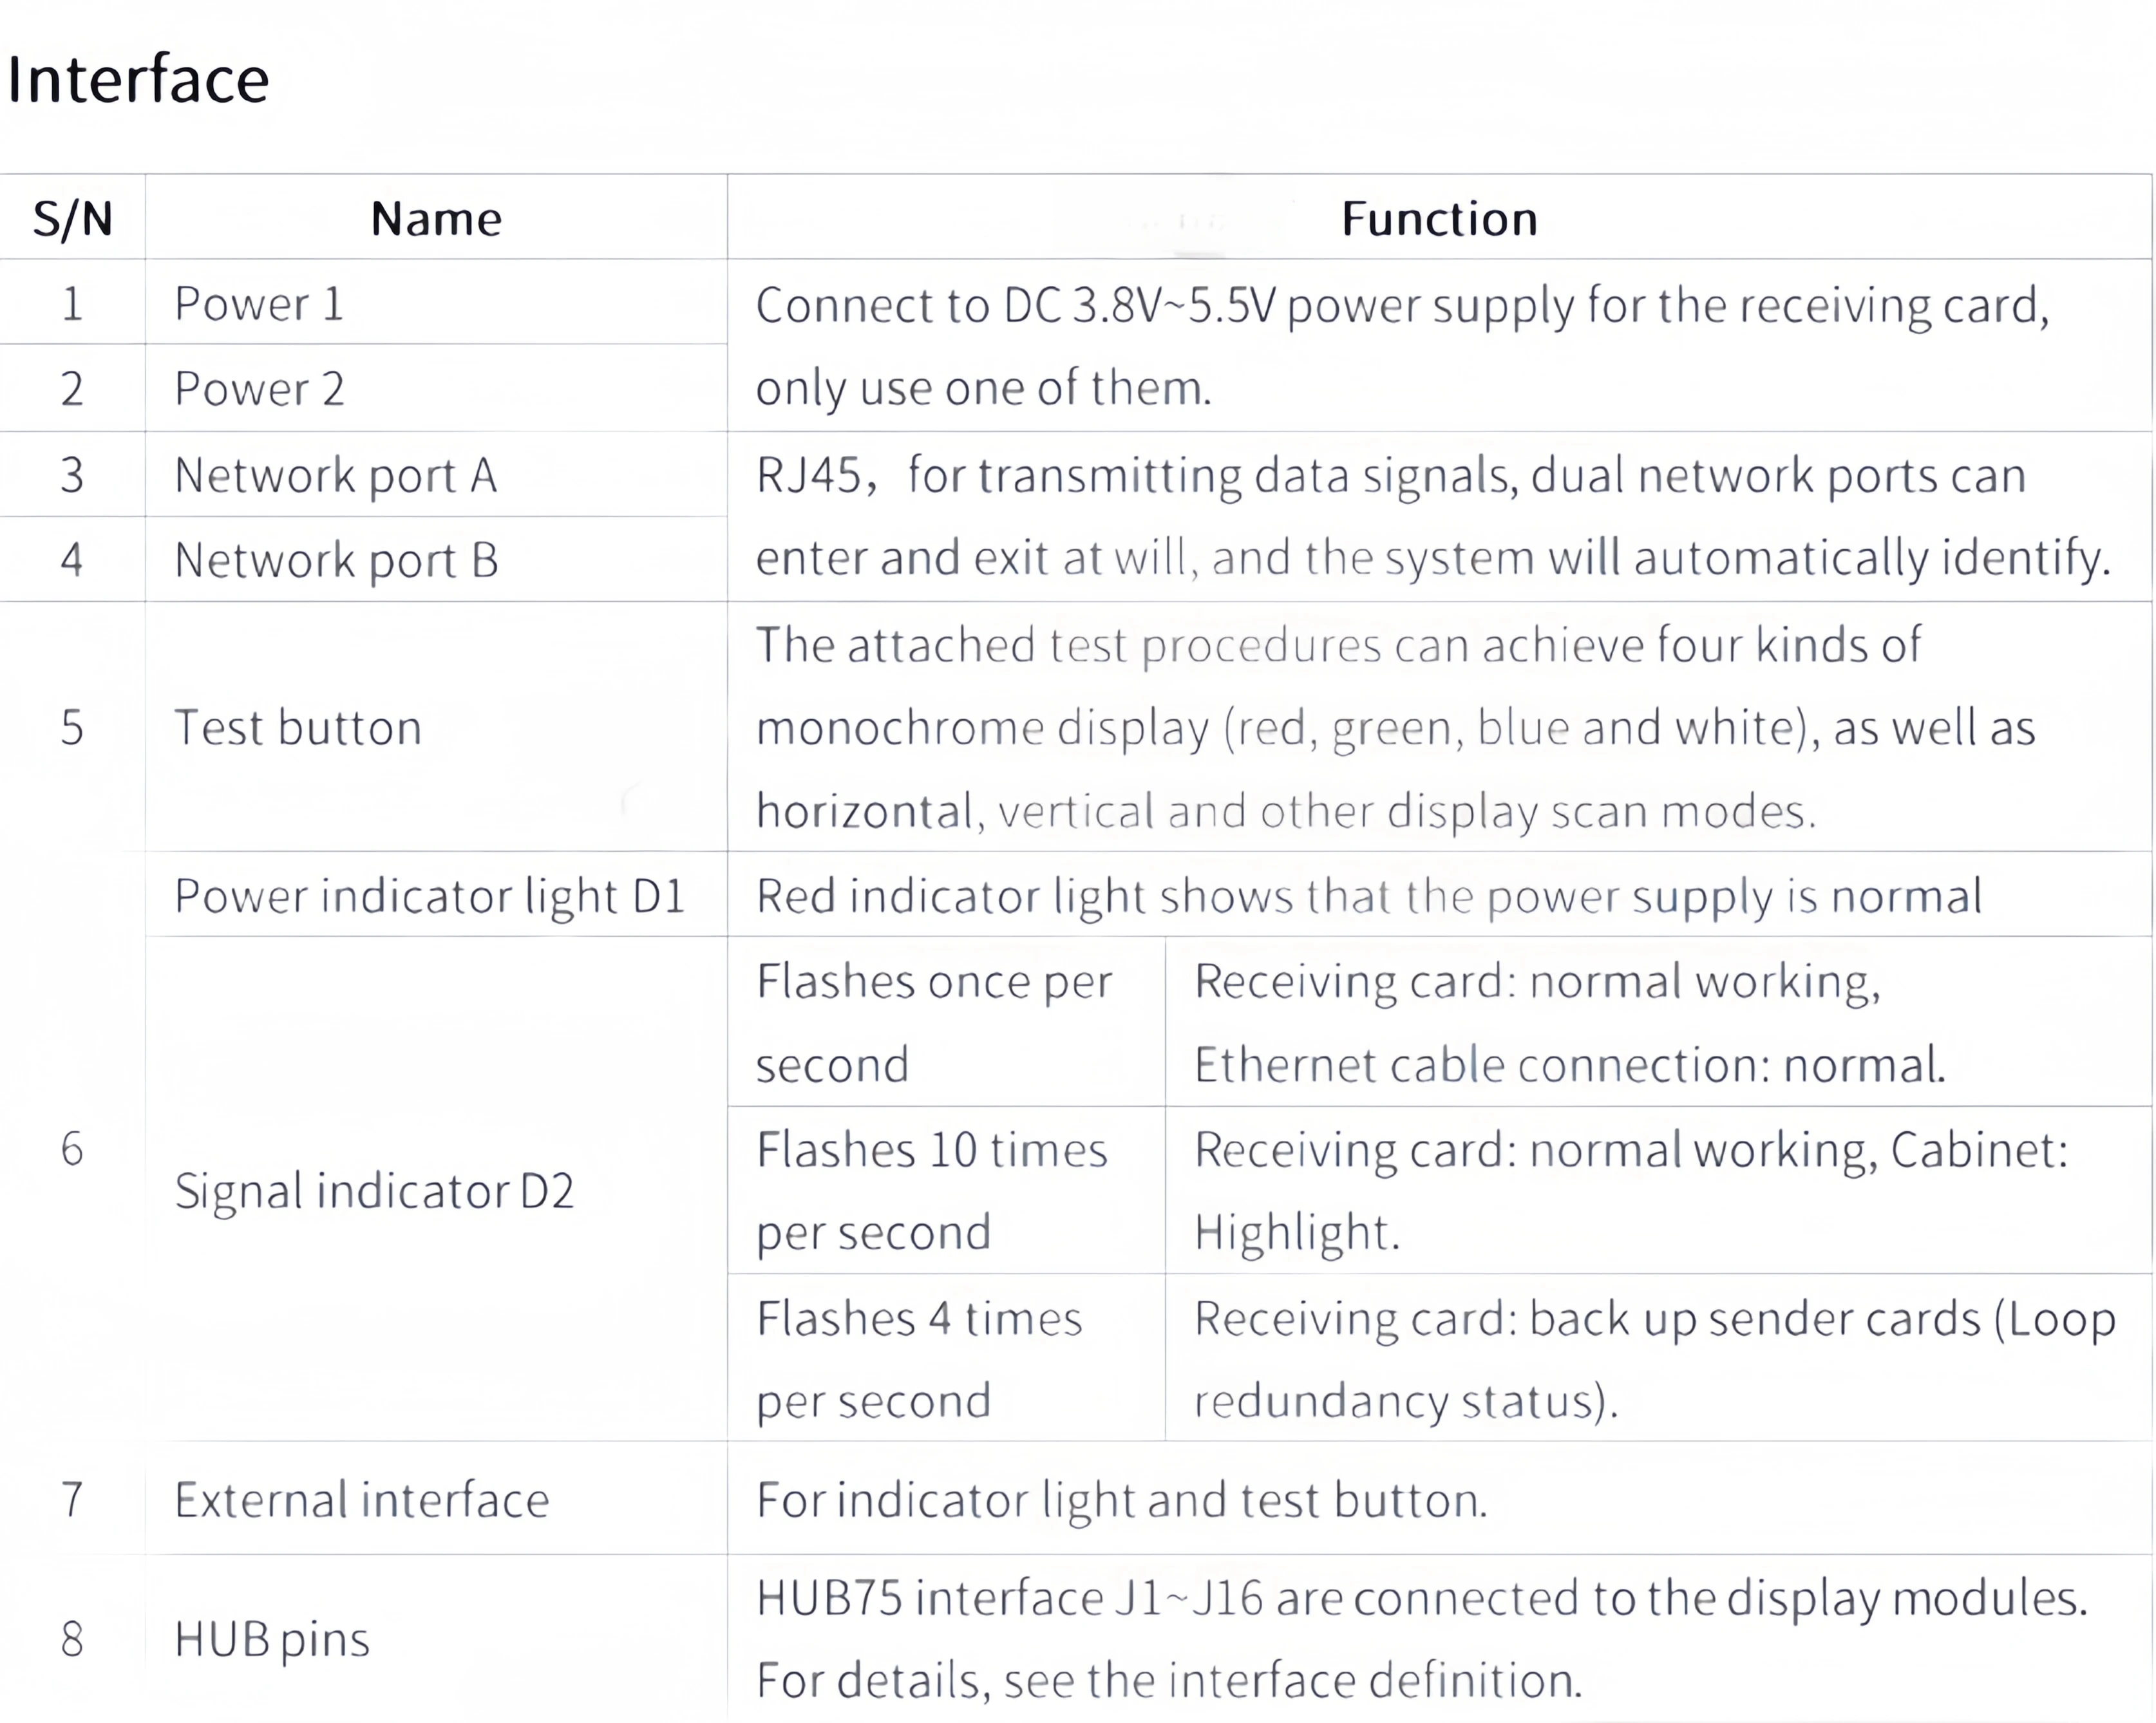Click the Network port A cell
This screenshot has height=1723, width=2156.
pos(335,475)
